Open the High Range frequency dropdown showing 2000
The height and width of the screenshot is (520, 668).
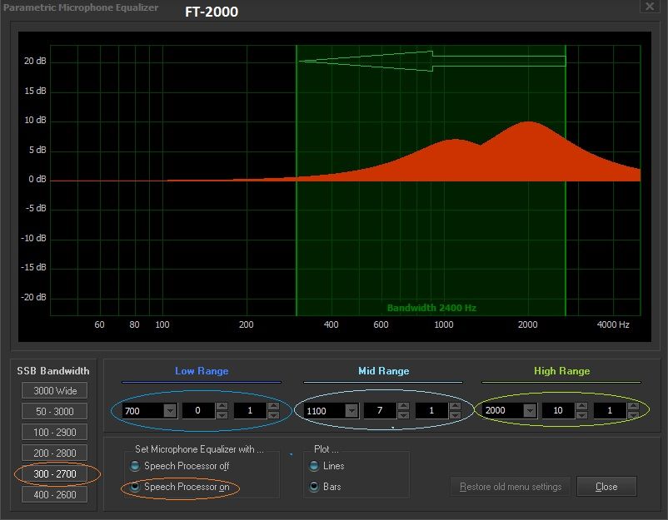(530, 411)
